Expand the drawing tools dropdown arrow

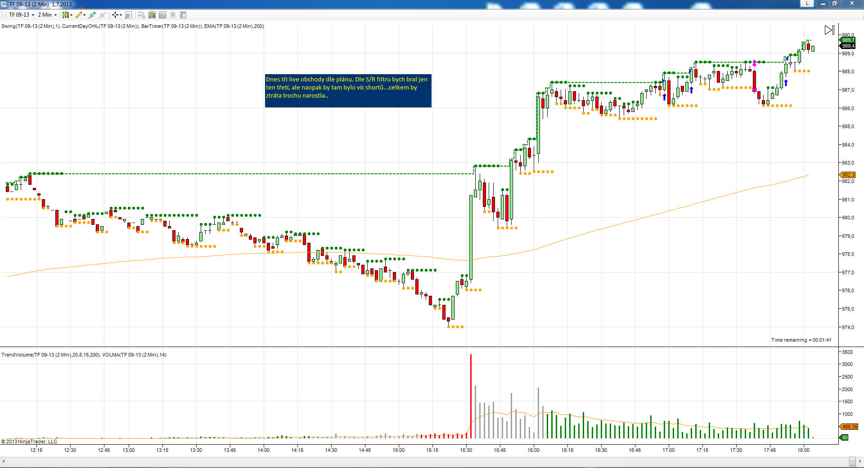click(85, 15)
